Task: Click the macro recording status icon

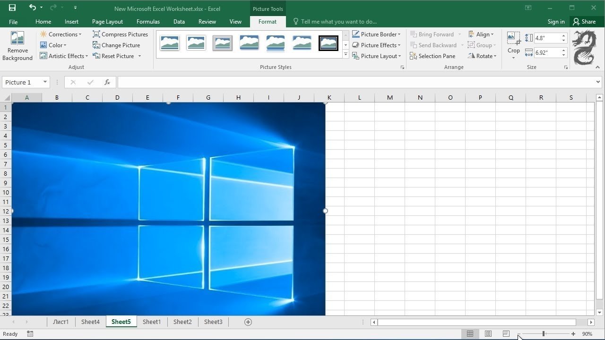Action: pos(30,334)
